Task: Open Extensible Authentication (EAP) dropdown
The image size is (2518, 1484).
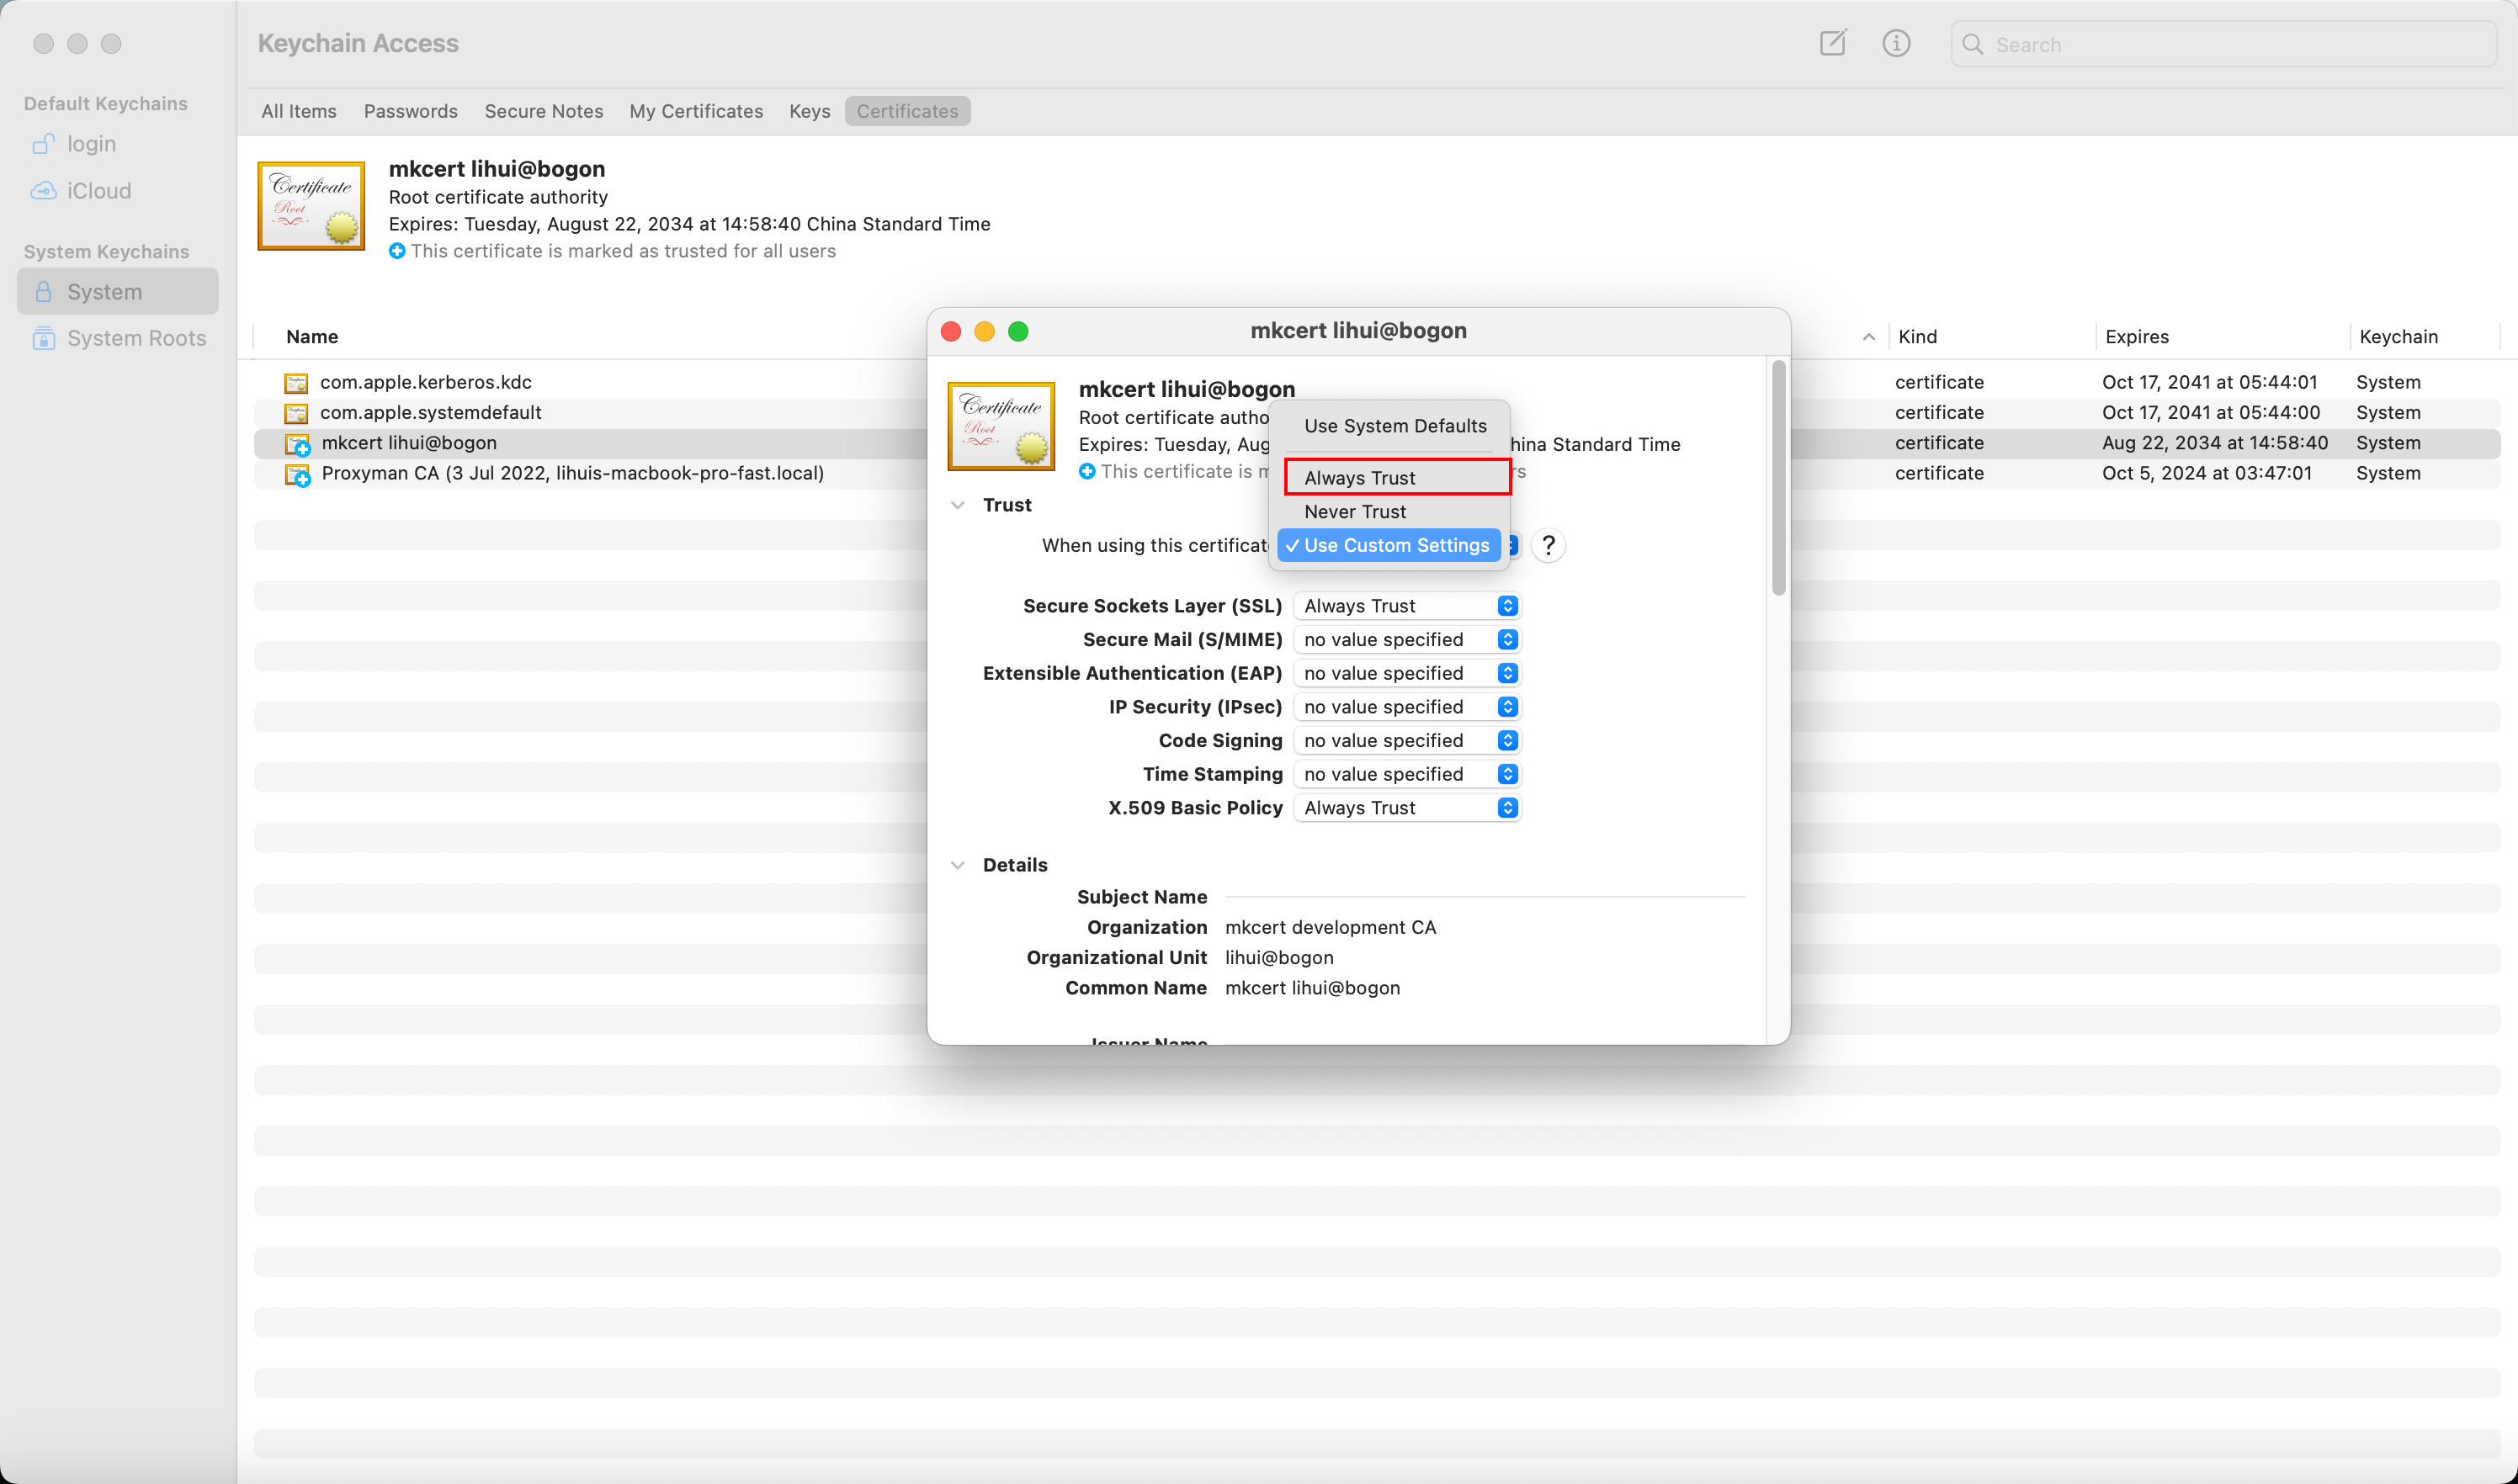Action: click(x=1406, y=673)
